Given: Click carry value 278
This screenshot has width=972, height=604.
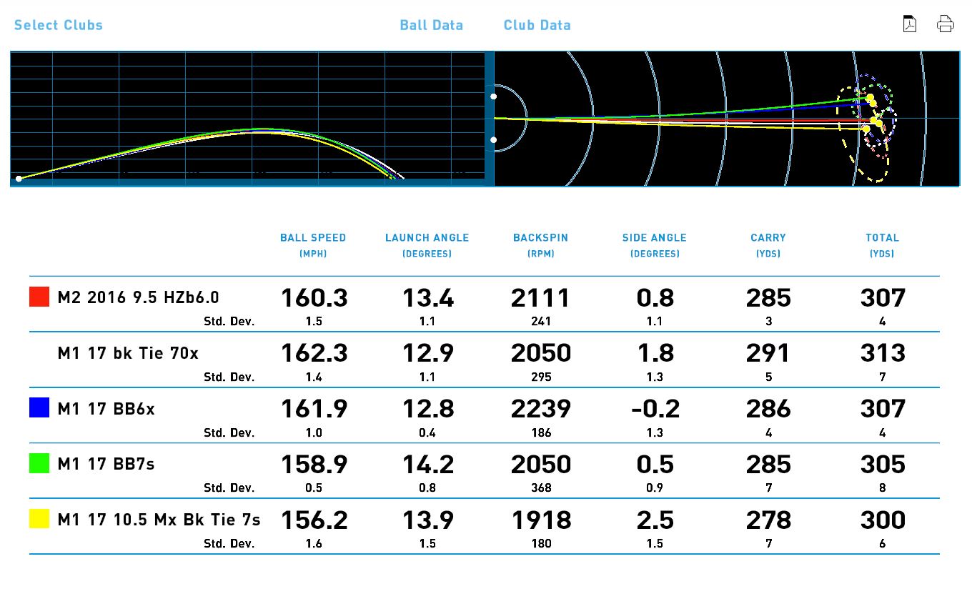Looking at the screenshot, I should [768, 520].
